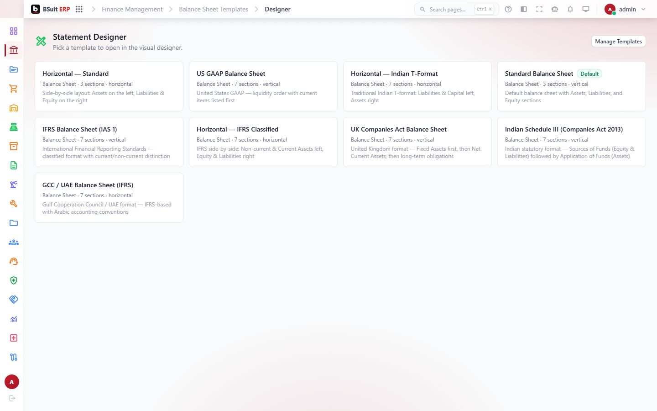Open the help question mark icon
Image resolution: width=657 pixels, height=411 pixels.
click(x=508, y=9)
